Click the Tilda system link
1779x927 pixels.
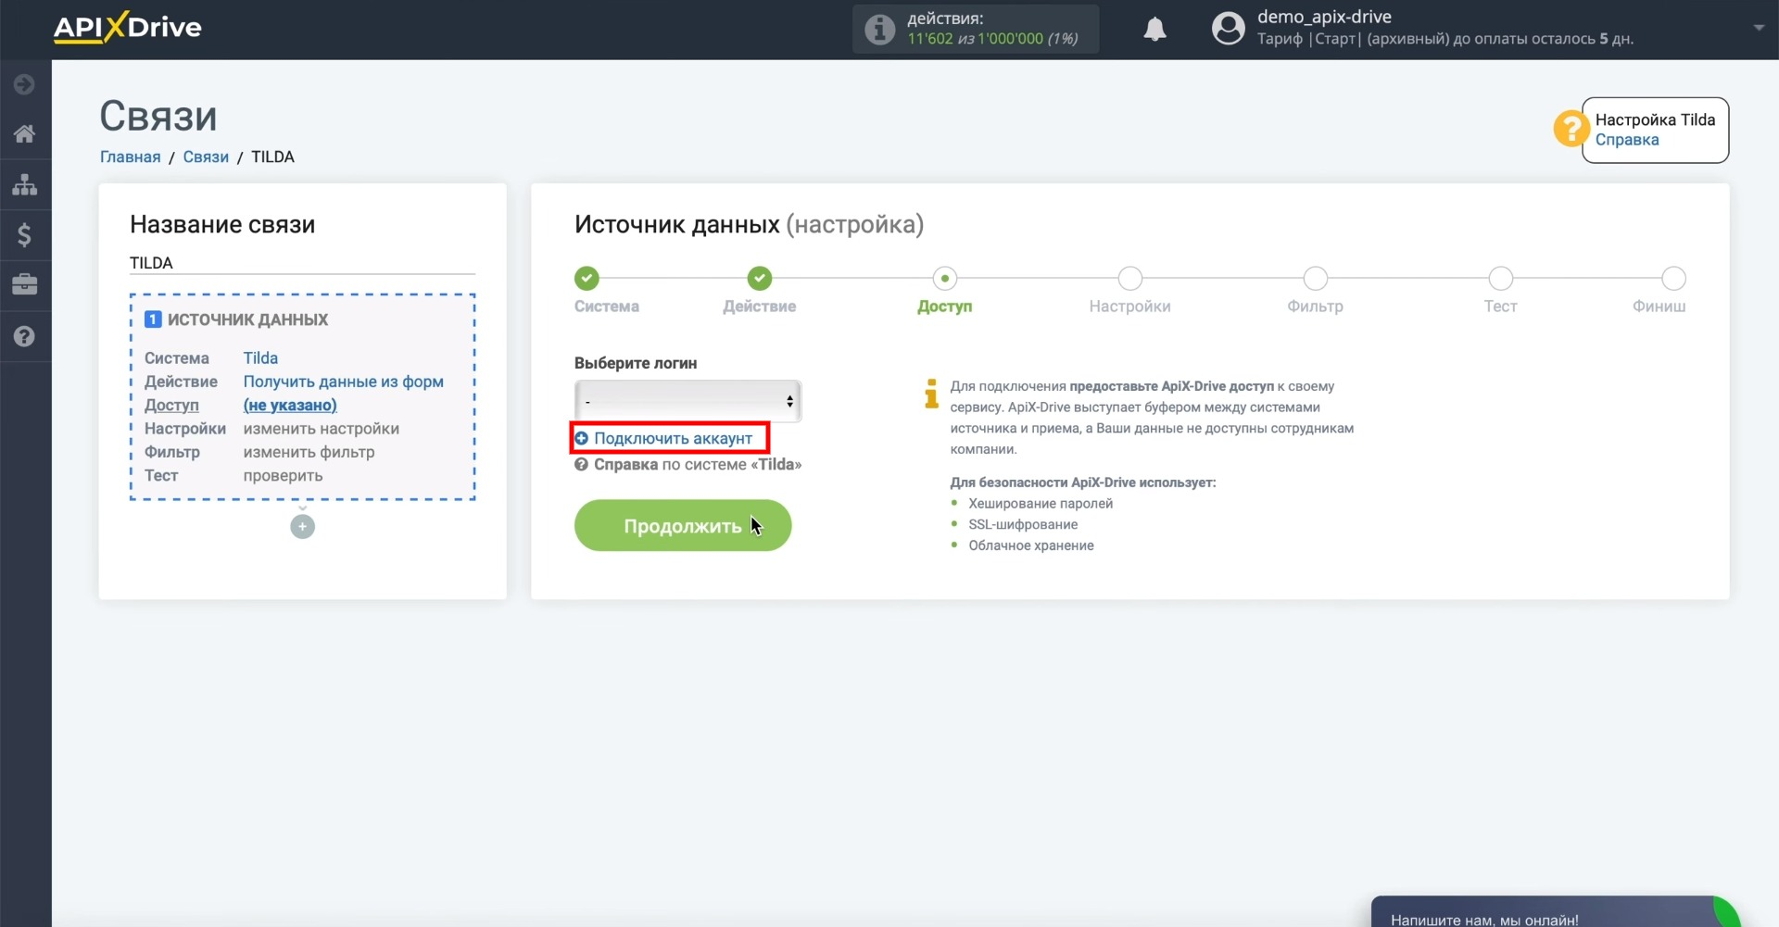tap(260, 358)
